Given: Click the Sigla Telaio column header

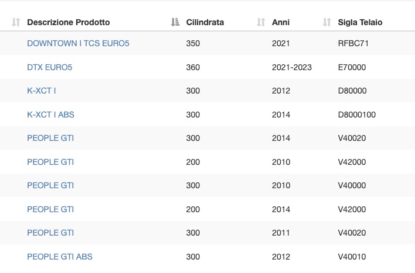Looking at the screenshot, I should pos(360,22).
